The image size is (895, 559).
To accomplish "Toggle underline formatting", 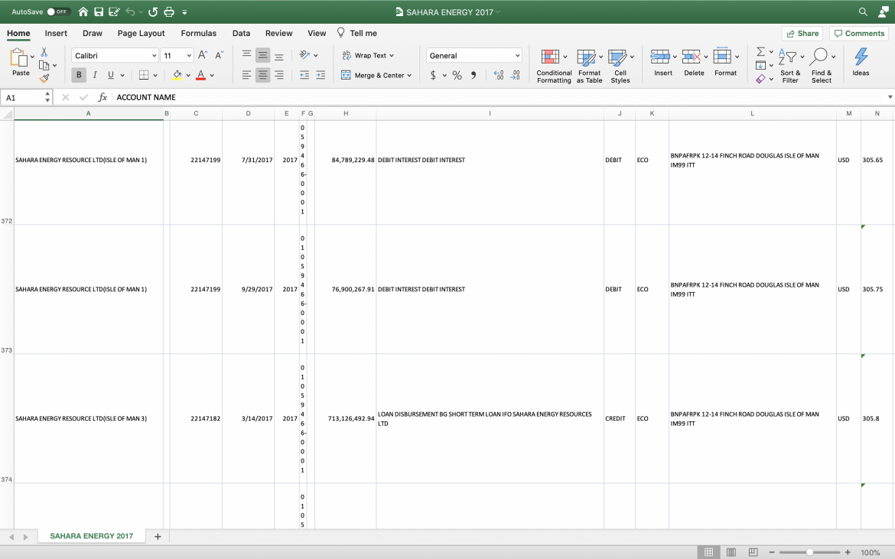I will pos(111,75).
